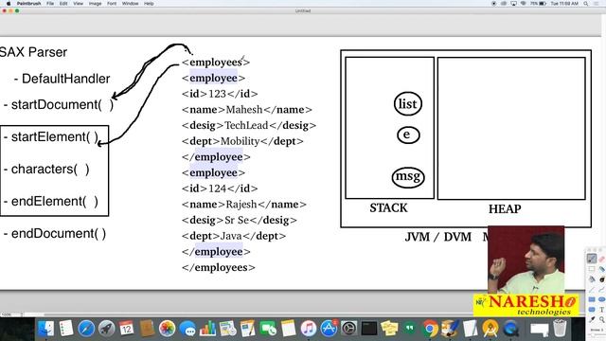Screen dimensions: 606x341
Task: Open Finder from the Dock
Action: point(45,329)
